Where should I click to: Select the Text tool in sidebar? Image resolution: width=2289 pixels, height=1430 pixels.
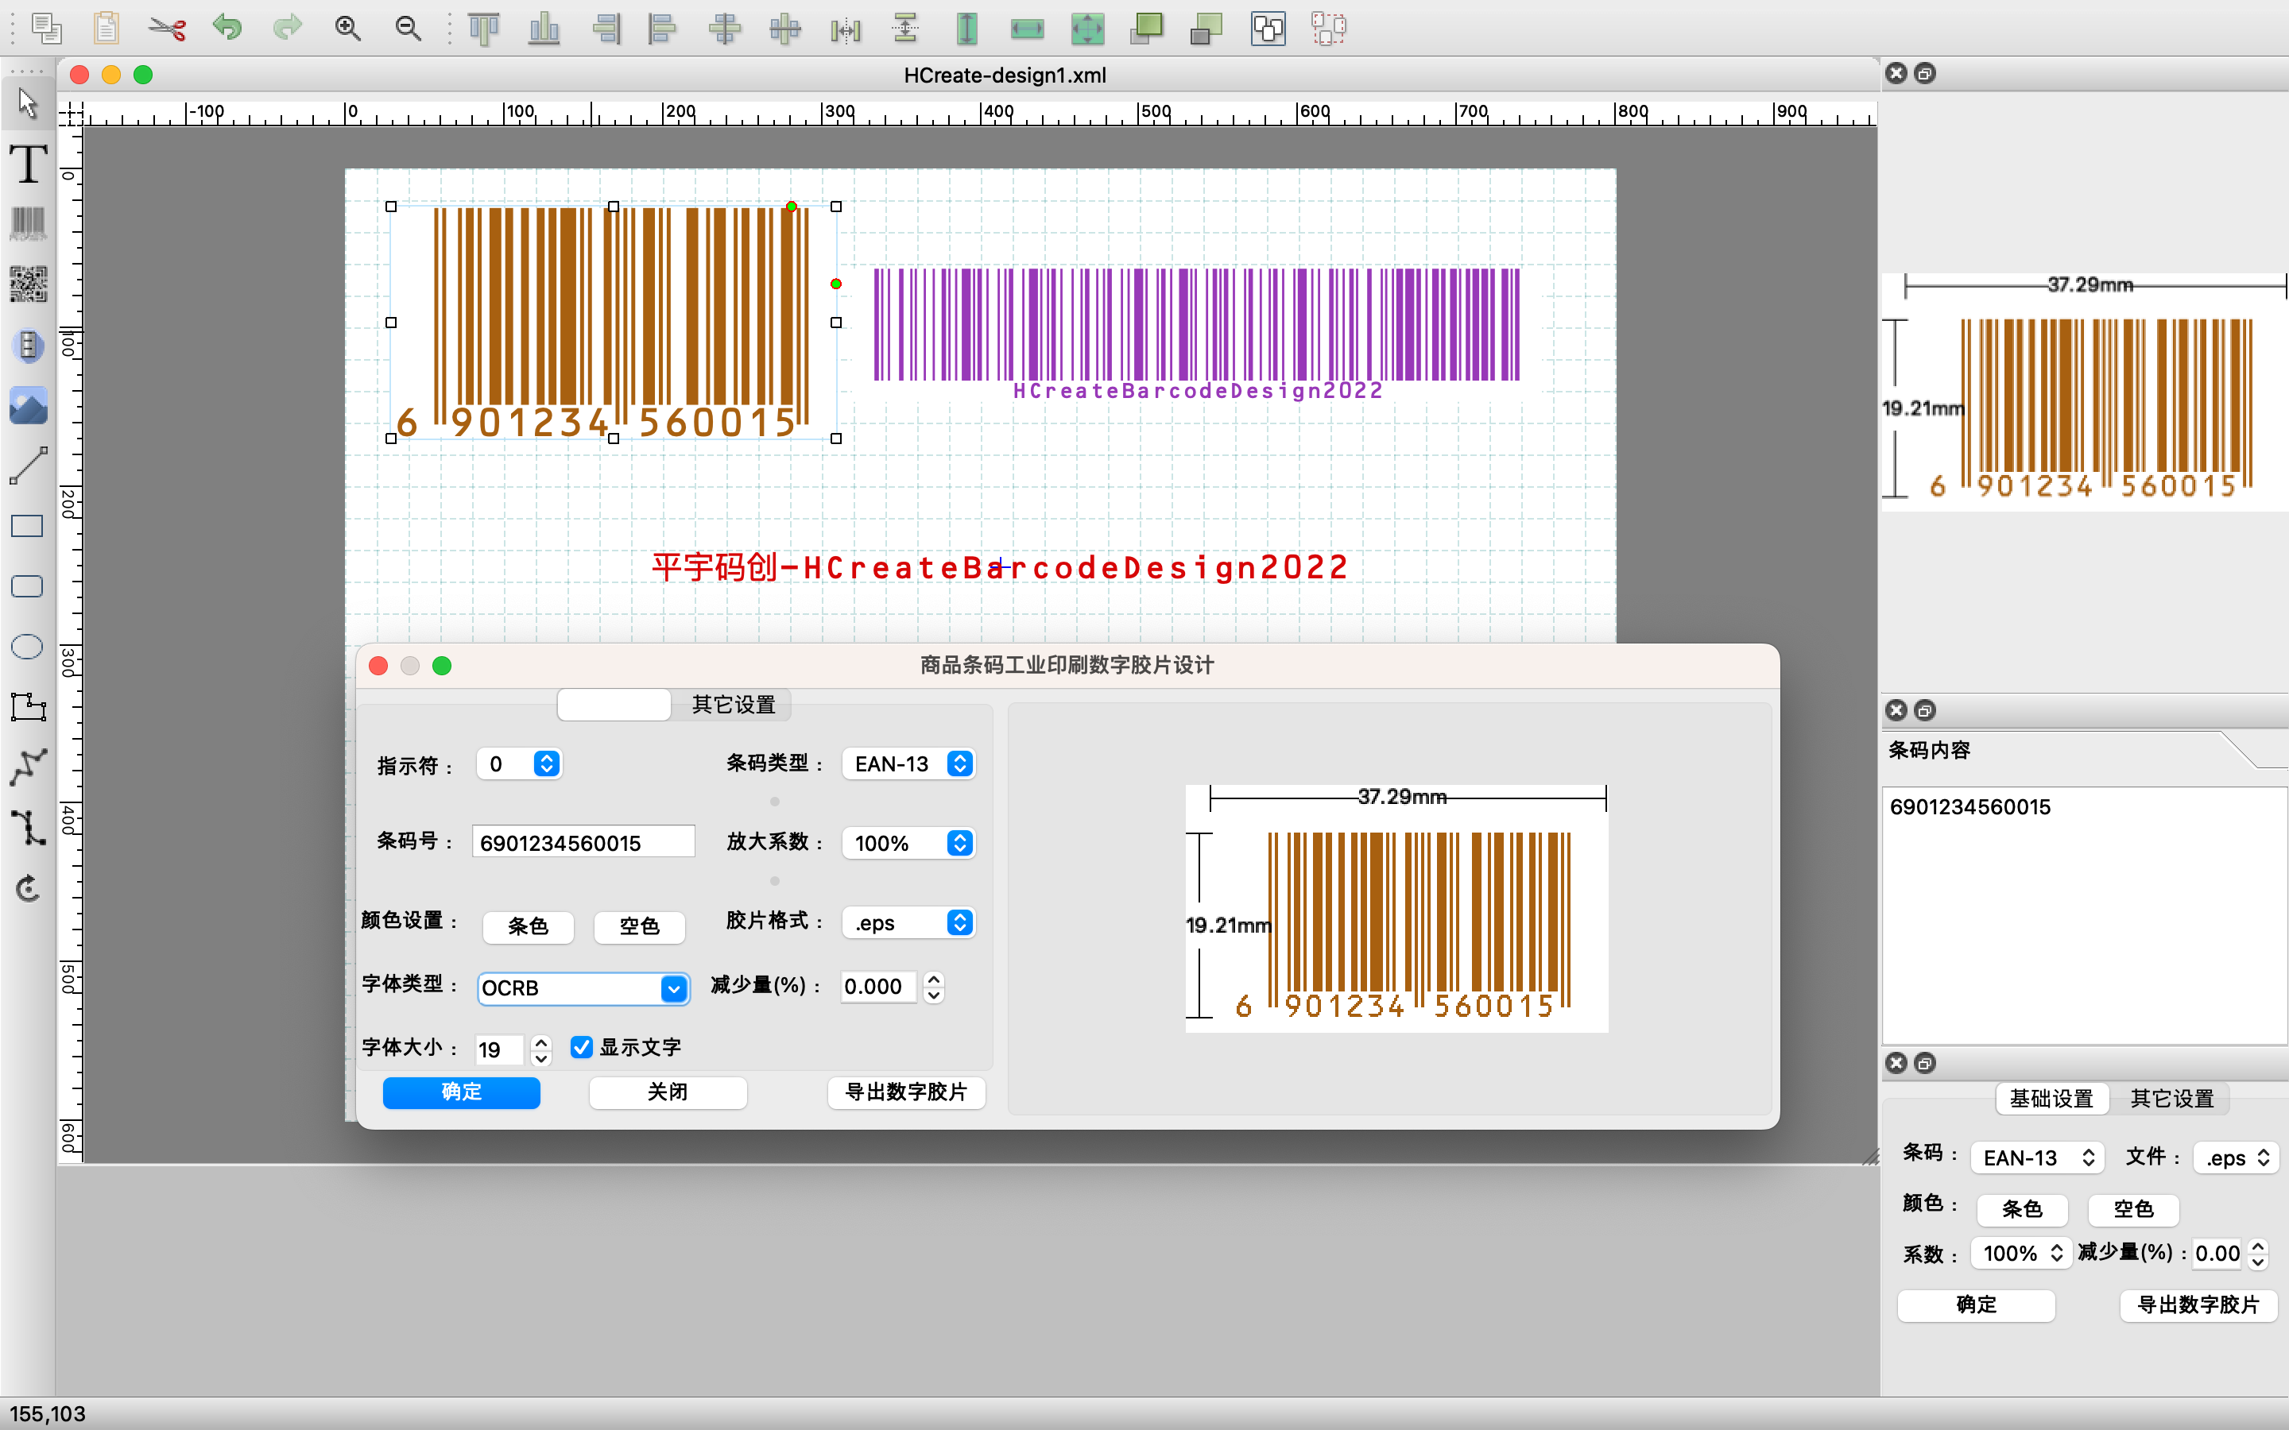coord(29,164)
